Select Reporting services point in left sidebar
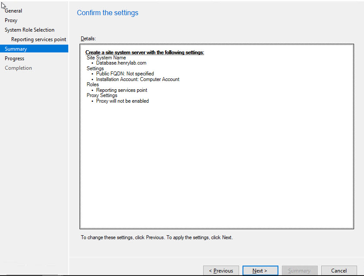 (38, 39)
